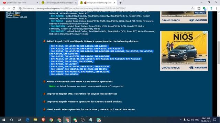Open the SM-A805FN device link
Screen dimensions: 220x123
(x=58, y=26)
